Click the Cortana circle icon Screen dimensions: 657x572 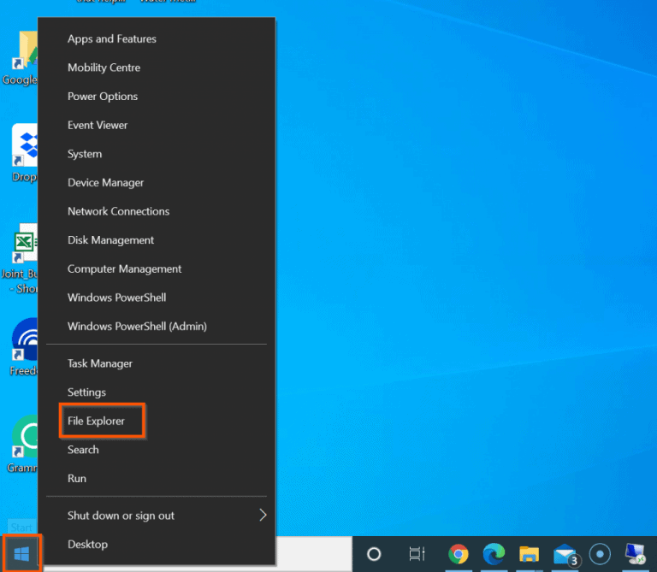[x=374, y=554]
